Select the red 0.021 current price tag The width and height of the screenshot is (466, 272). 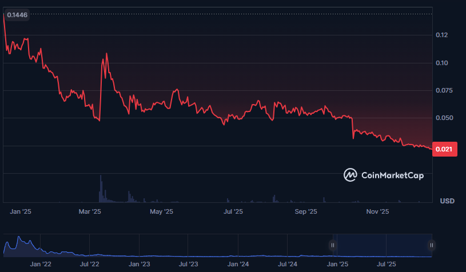tap(444, 150)
